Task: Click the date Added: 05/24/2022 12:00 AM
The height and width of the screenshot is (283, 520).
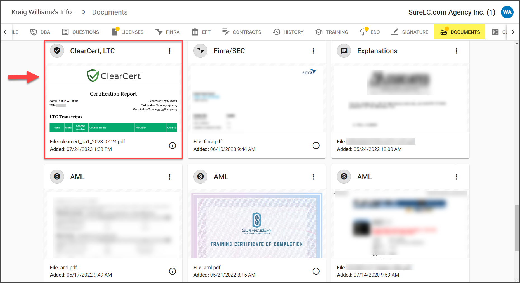Action: 369,149
